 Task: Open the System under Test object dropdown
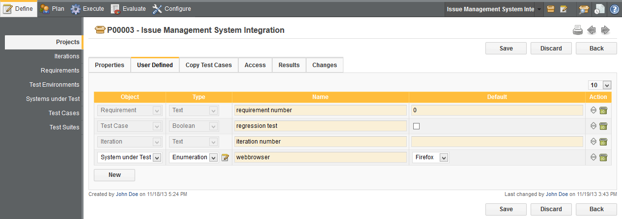129,157
